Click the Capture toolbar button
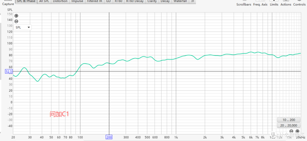 [8, 3]
